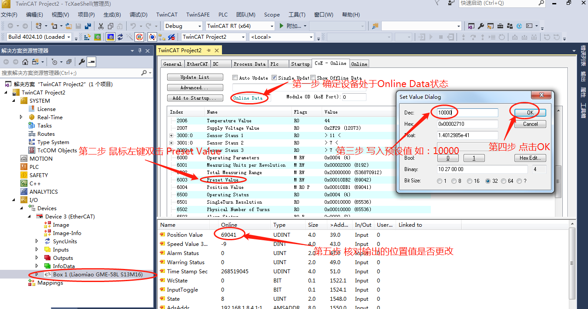Click the Update List button
This screenshot has width=588, height=309.
click(195, 77)
